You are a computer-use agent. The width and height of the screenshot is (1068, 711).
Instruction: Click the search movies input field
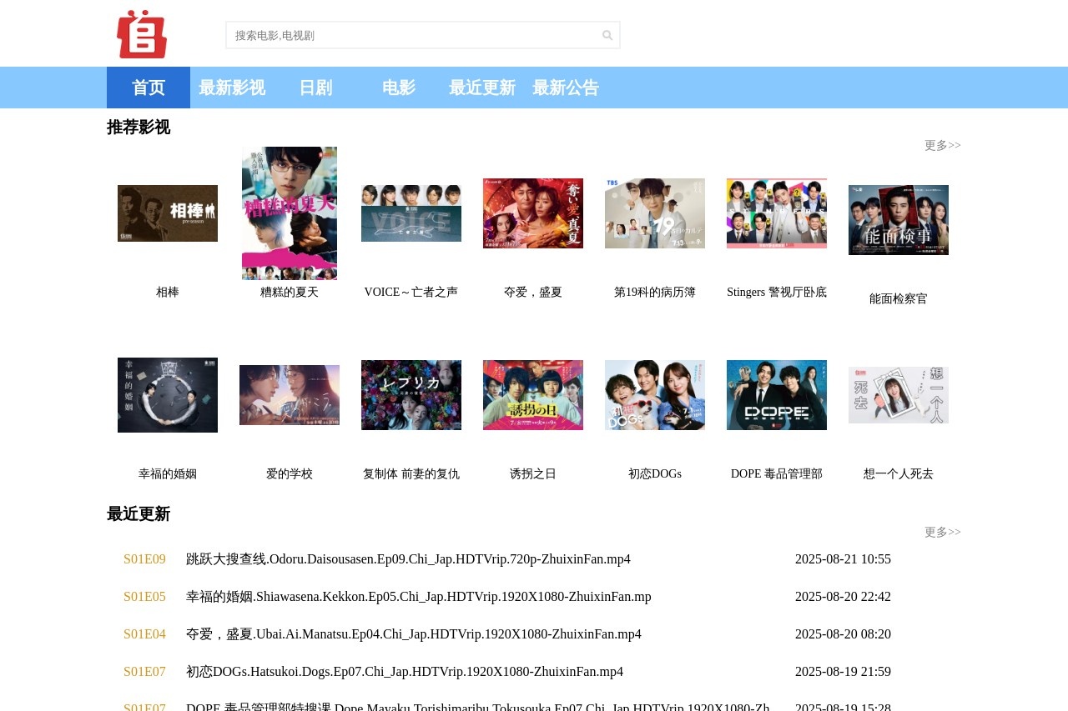pos(413,35)
